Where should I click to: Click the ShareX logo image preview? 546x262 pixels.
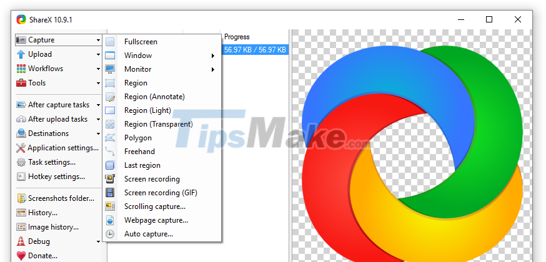[412, 153]
